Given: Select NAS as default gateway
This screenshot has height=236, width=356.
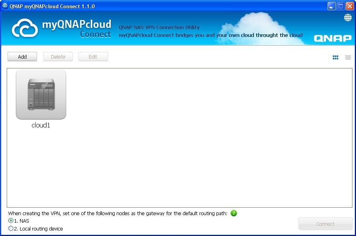Looking at the screenshot, I should click(x=11, y=221).
